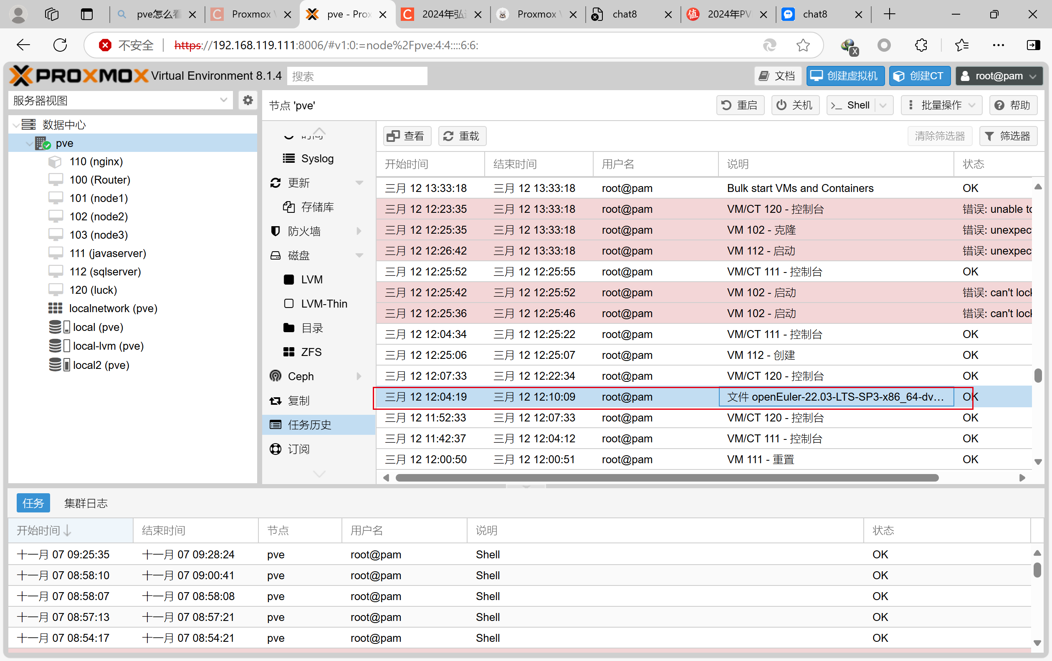Open the 服务器视图 view dropdown
Screen dimensions: 1052x661
point(120,101)
